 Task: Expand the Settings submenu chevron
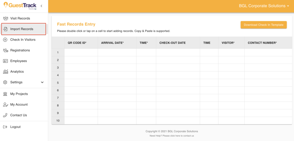click(x=42, y=82)
